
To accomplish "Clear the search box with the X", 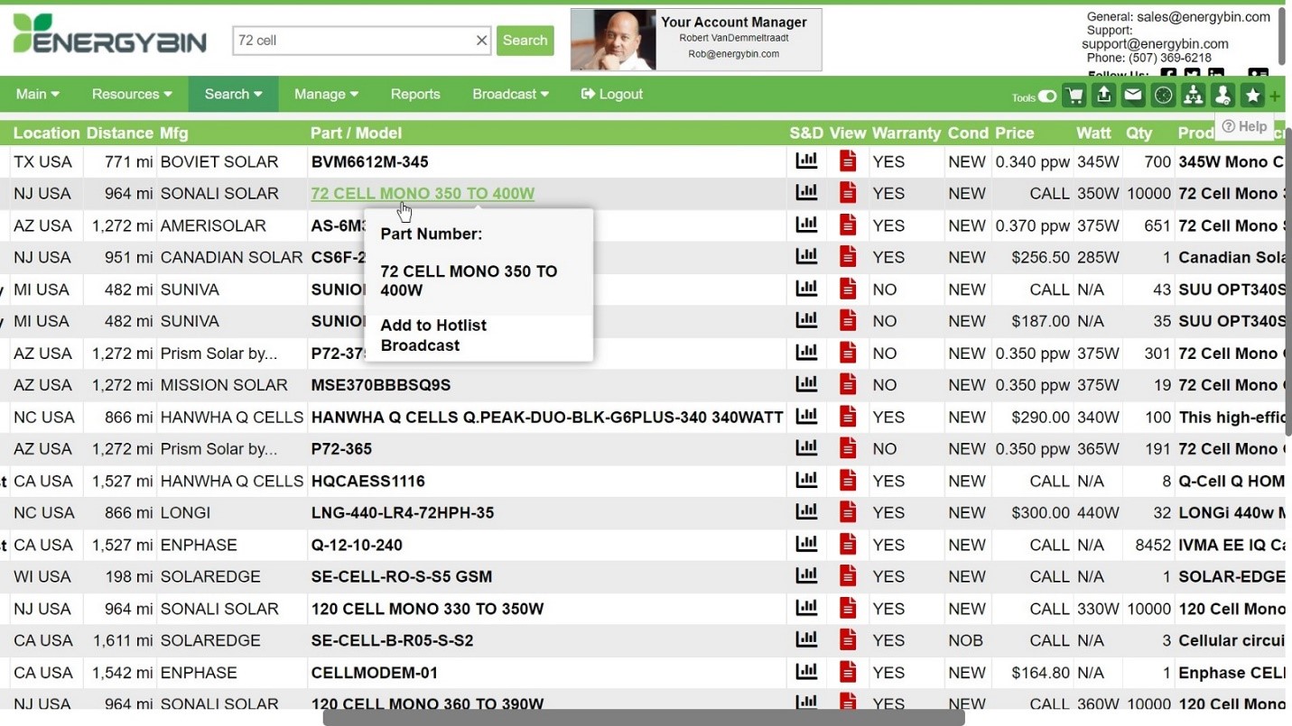I will click(x=481, y=41).
